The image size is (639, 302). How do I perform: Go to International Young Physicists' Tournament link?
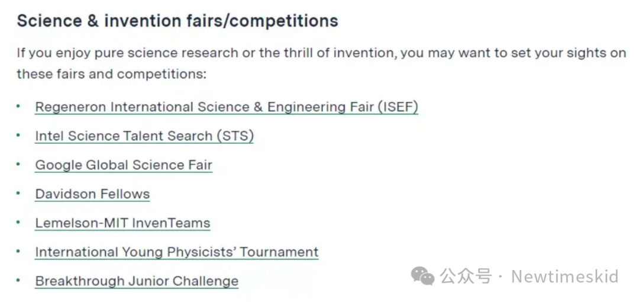pos(177,252)
